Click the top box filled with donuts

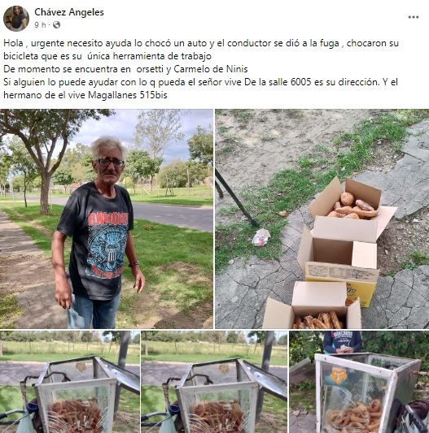coord(352,210)
